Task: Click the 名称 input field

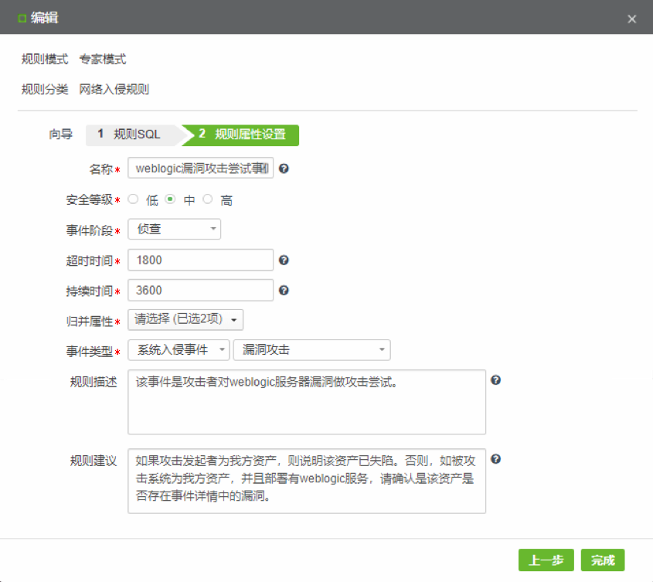Action: [x=200, y=168]
